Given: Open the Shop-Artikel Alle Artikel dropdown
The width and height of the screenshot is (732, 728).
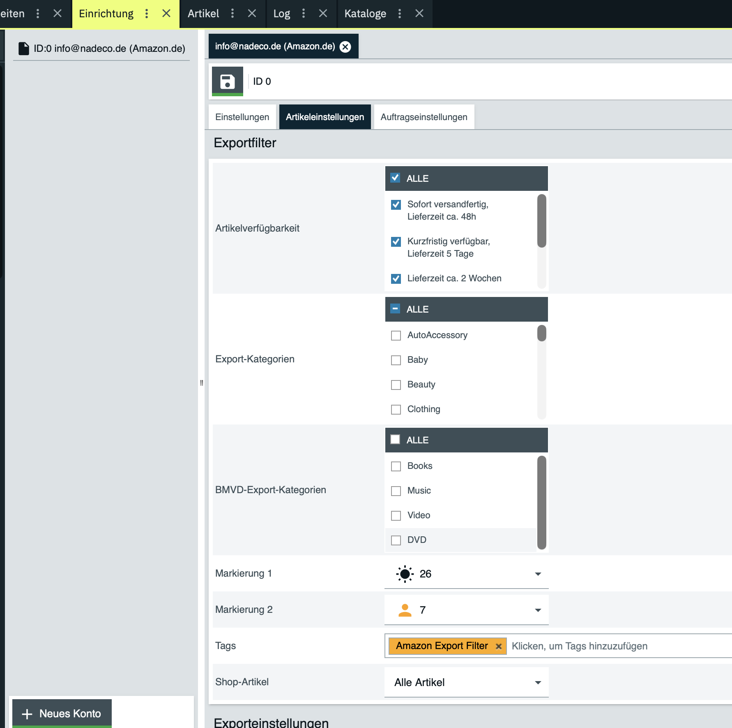Looking at the screenshot, I should click(538, 682).
